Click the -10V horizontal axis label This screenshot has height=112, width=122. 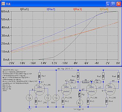pyautogui.click(x=64, y=63)
